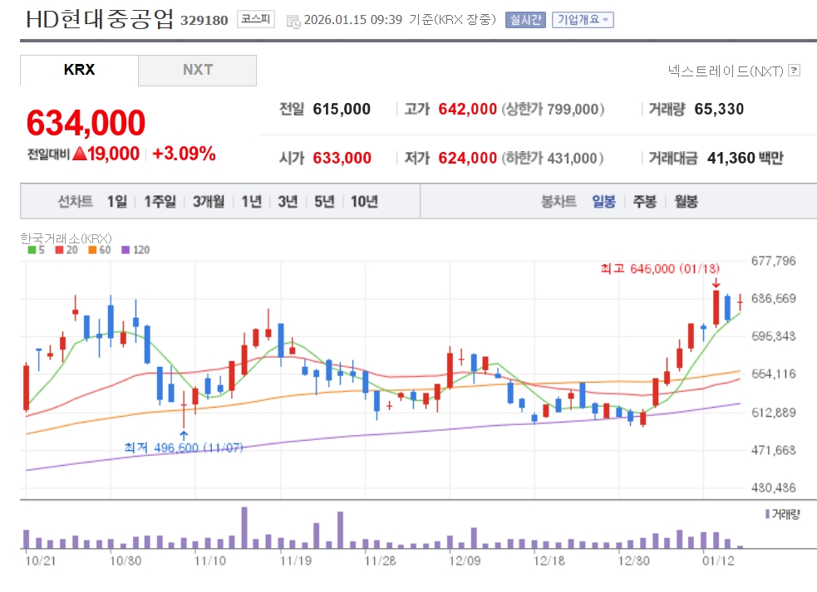Click the 01/12 date axis label
This screenshot has height=592, width=817.
[718, 560]
